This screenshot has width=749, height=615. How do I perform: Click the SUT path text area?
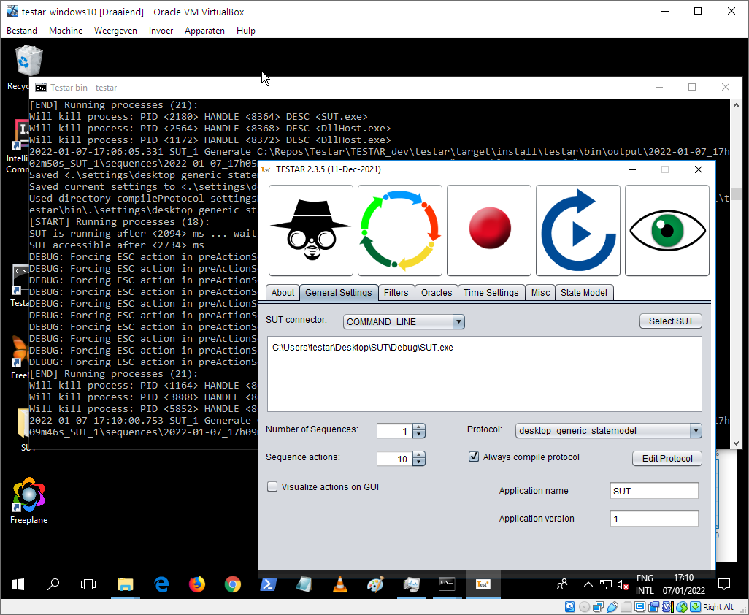[x=484, y=374]
